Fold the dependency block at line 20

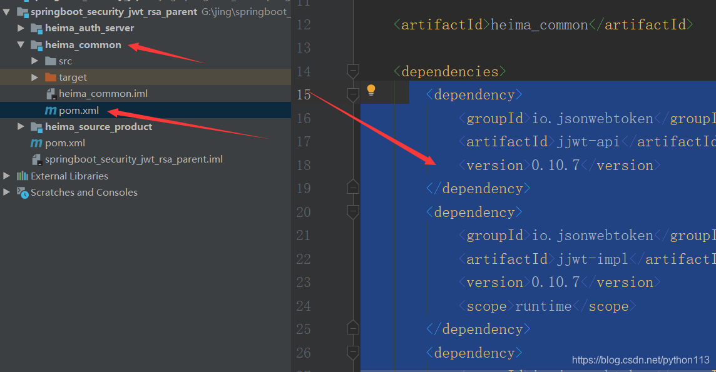[353, 212]
